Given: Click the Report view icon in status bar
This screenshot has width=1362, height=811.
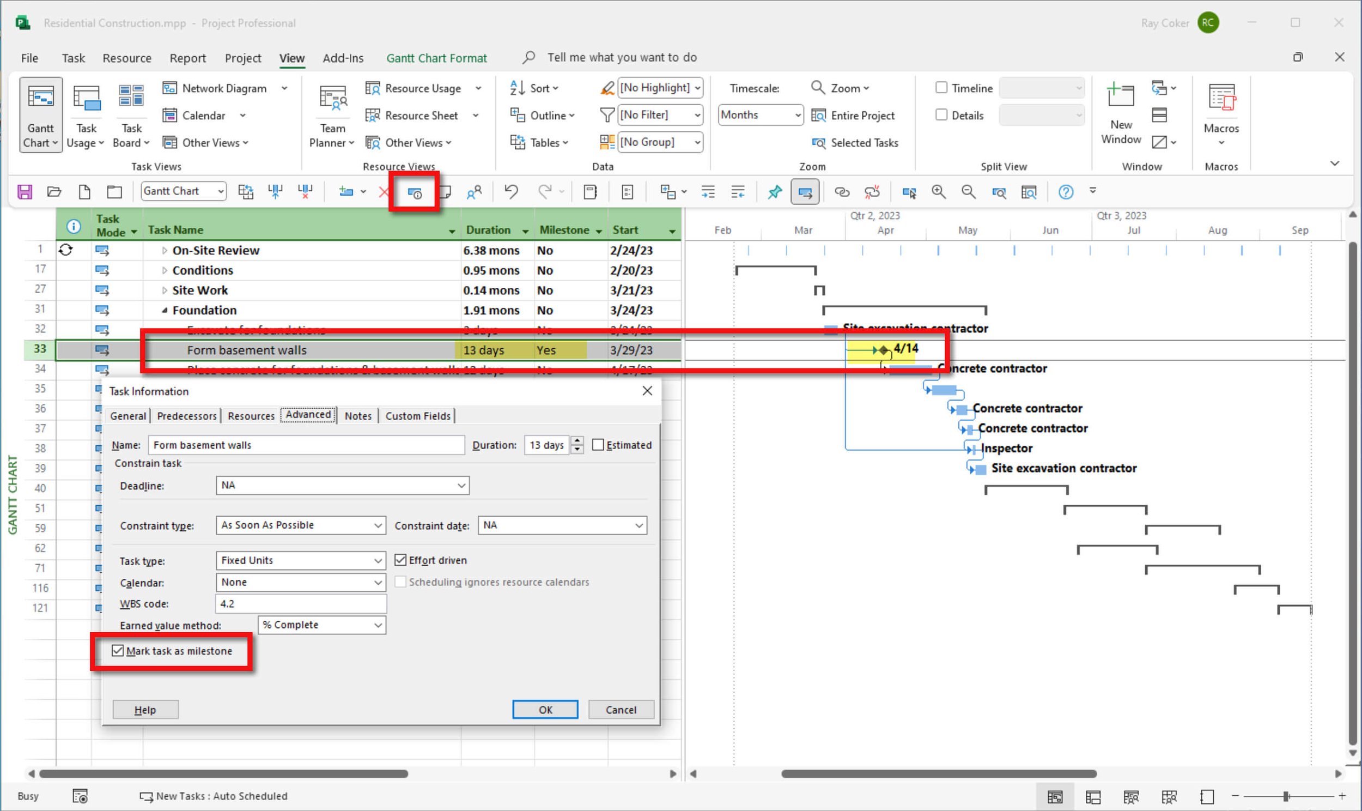Looking at the screenshot, I should [1207, 796].
